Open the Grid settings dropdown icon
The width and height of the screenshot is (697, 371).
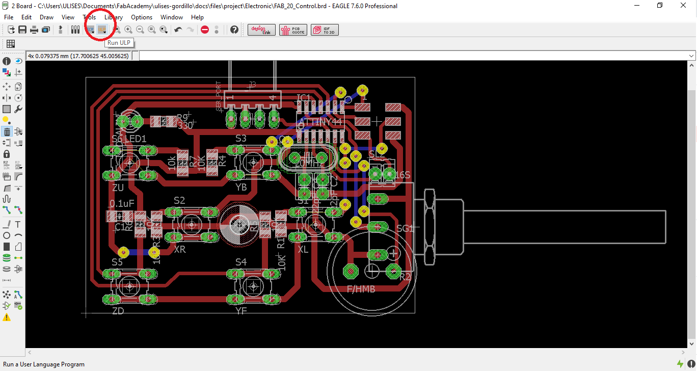10,44
